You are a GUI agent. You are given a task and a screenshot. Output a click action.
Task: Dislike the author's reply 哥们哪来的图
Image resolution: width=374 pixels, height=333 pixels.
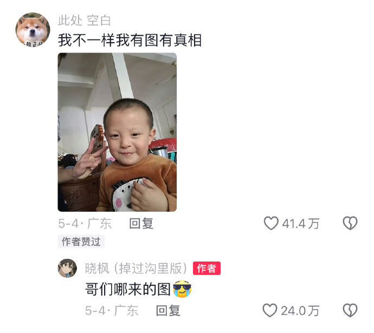click(350, 310)
